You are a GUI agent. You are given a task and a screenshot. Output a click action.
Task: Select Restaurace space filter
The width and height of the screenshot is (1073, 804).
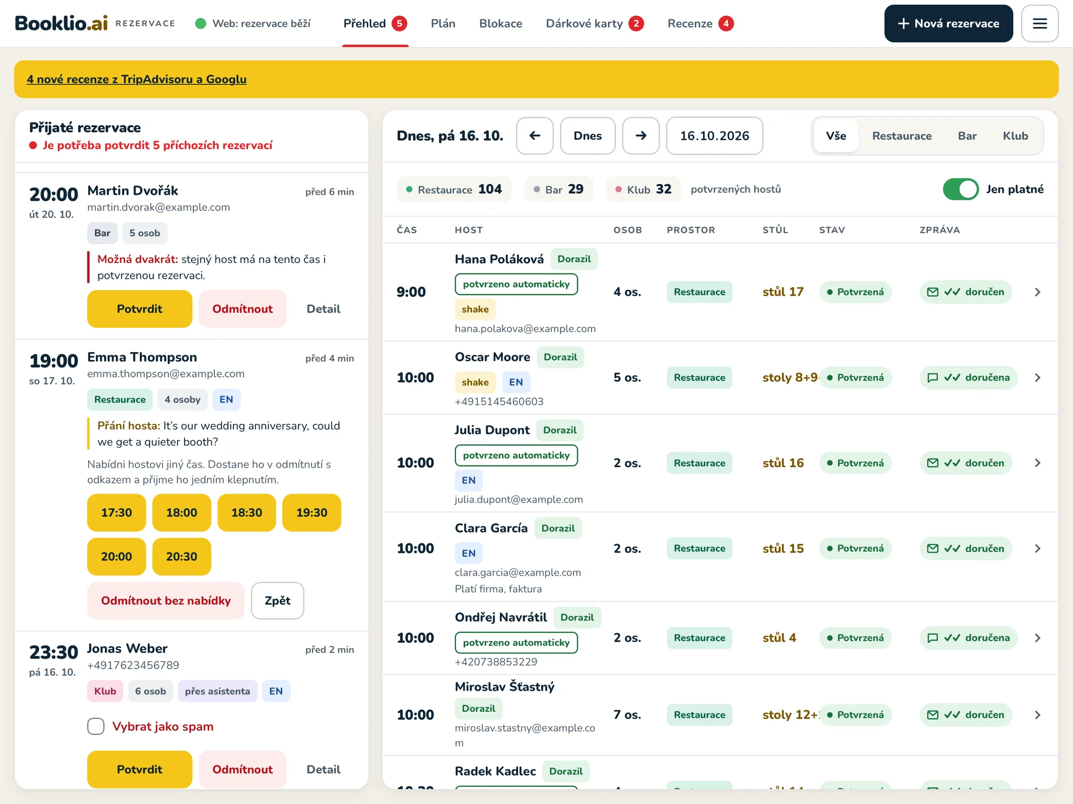902,136
